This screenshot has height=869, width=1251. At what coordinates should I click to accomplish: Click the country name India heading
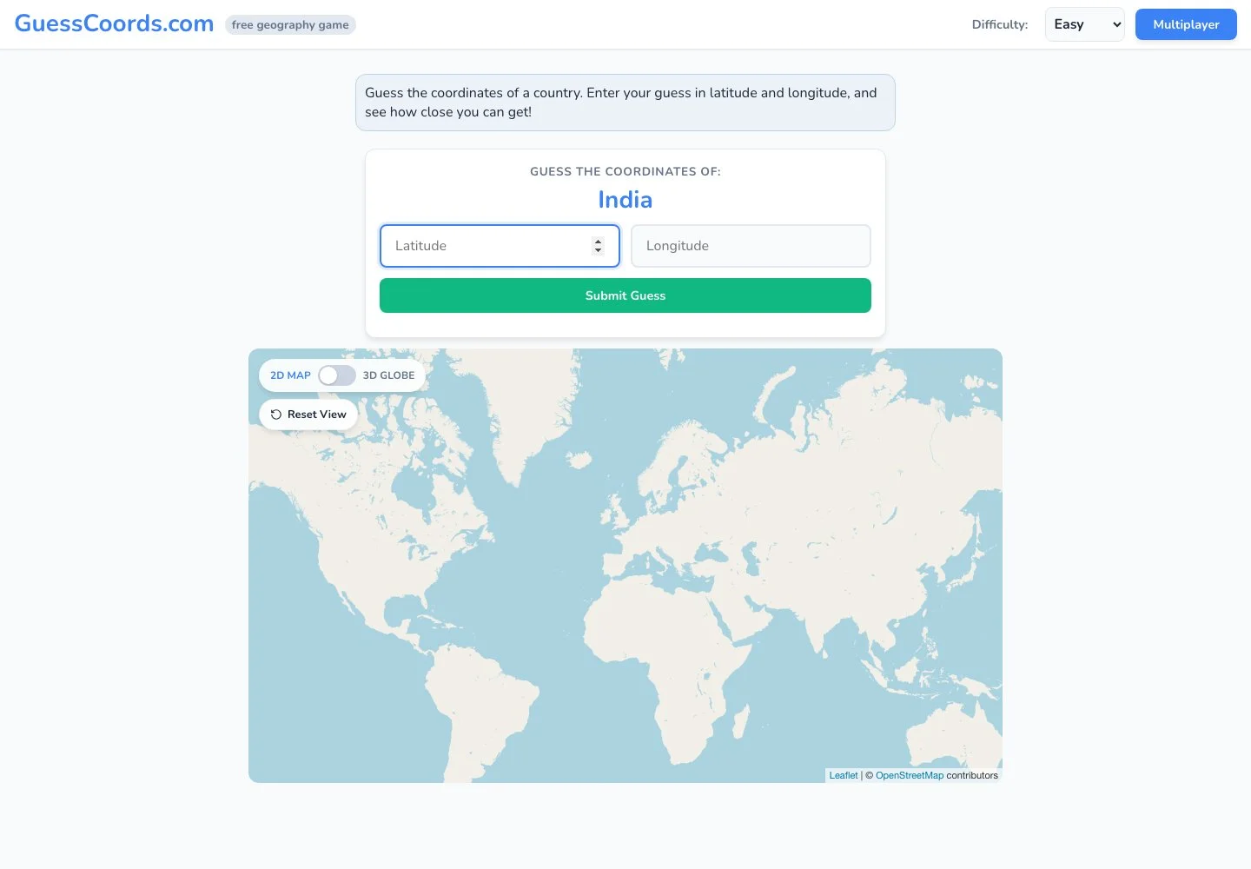(x=625, y=200)
